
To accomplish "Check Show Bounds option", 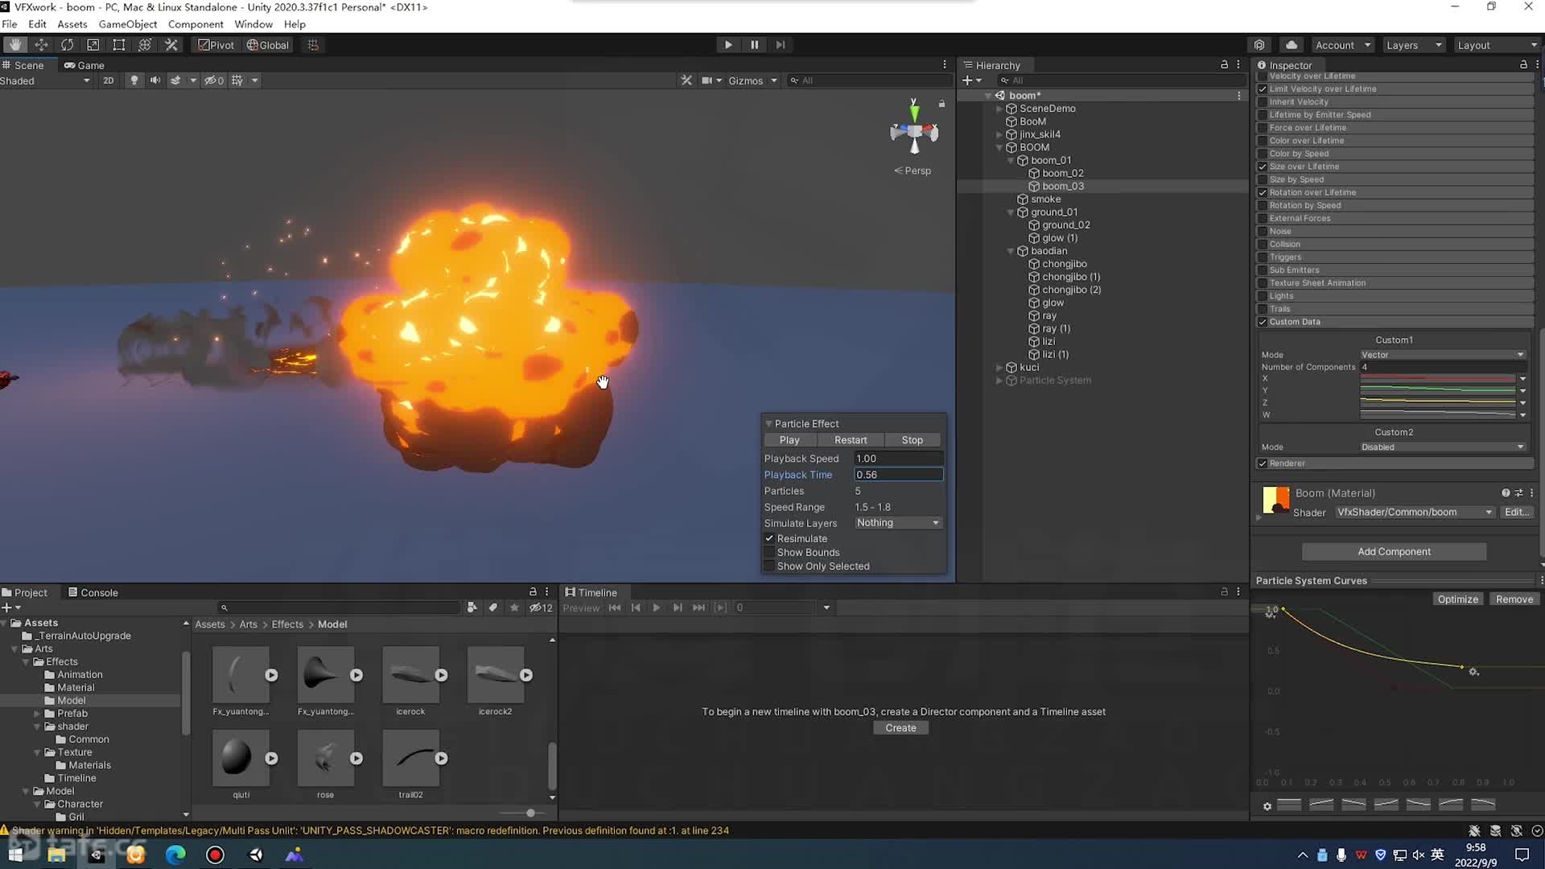I will coord(769,553).
